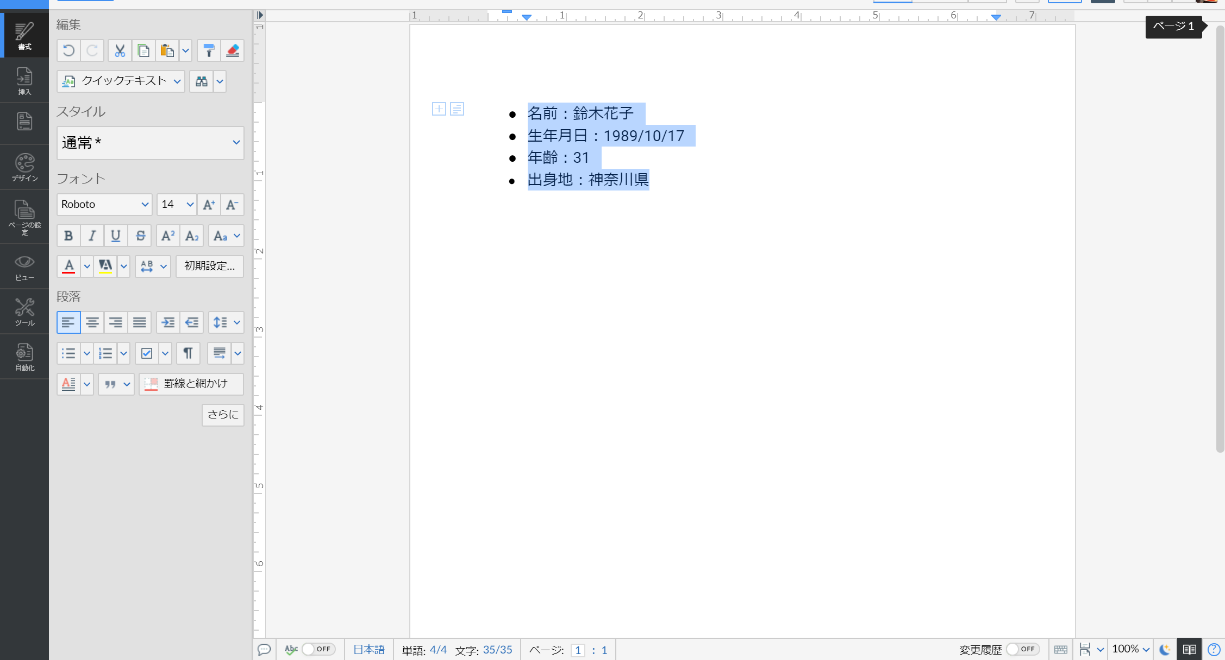Image resolution: width=1225 pixels, height=660 pixels.
Task: Click the さらに button
Action: (x=223, y=415)
